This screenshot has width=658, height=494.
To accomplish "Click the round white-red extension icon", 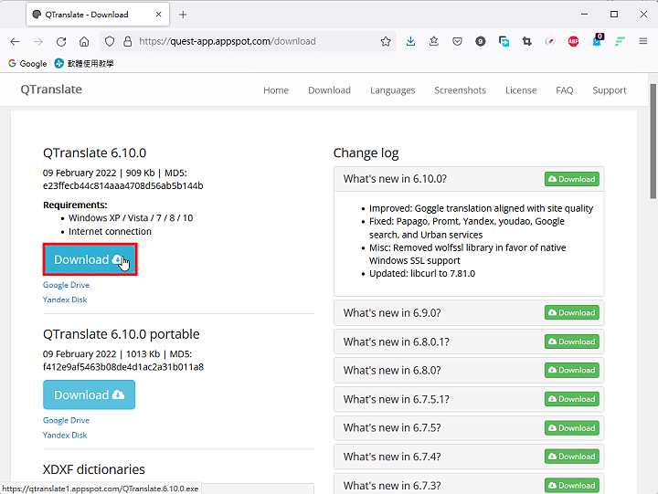I will (550, 41).
